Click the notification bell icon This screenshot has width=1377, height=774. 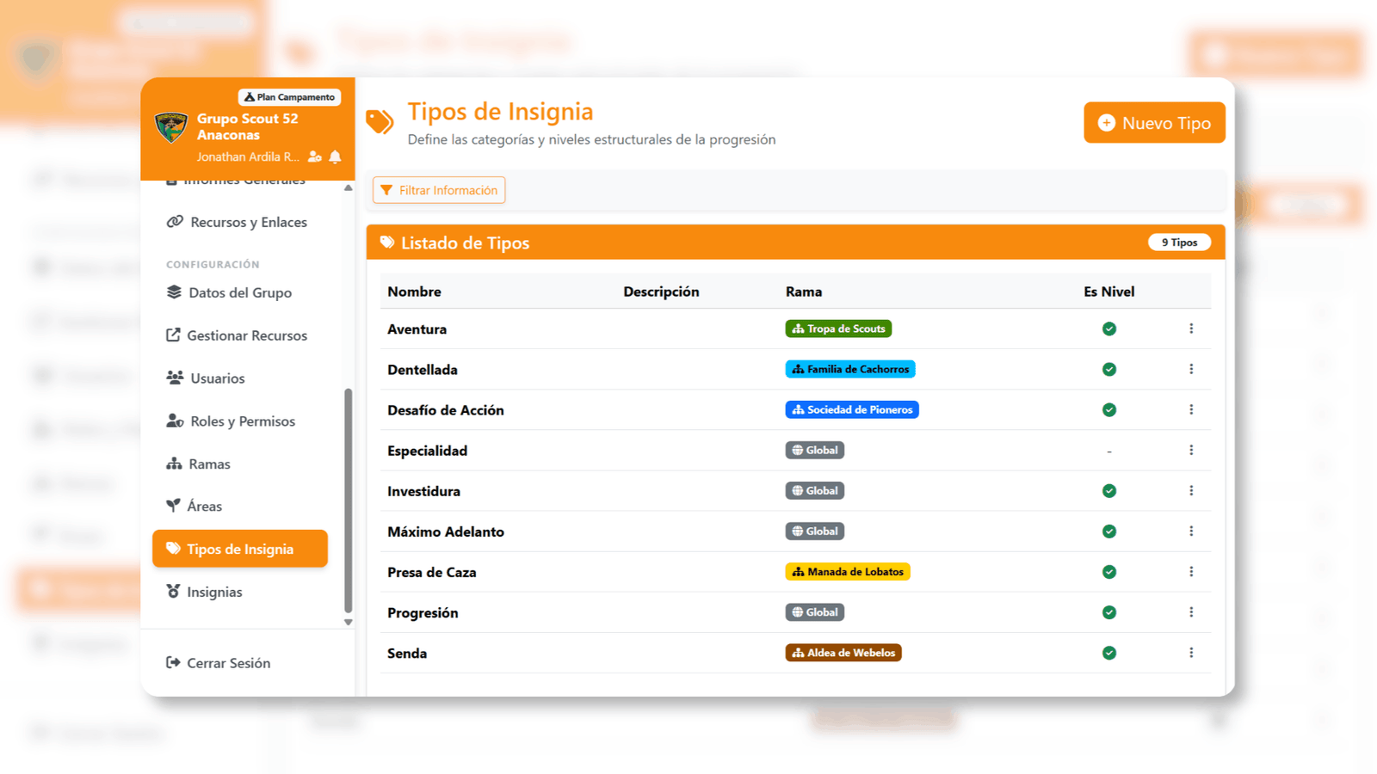click(x=335, y=157)
